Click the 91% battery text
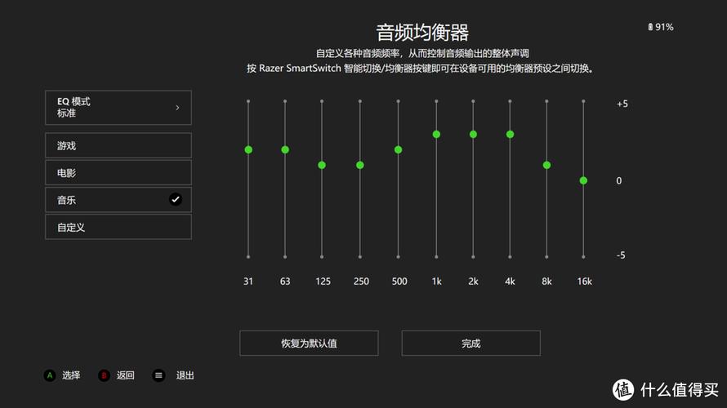The image size is (727, 408). coord(664,27)
